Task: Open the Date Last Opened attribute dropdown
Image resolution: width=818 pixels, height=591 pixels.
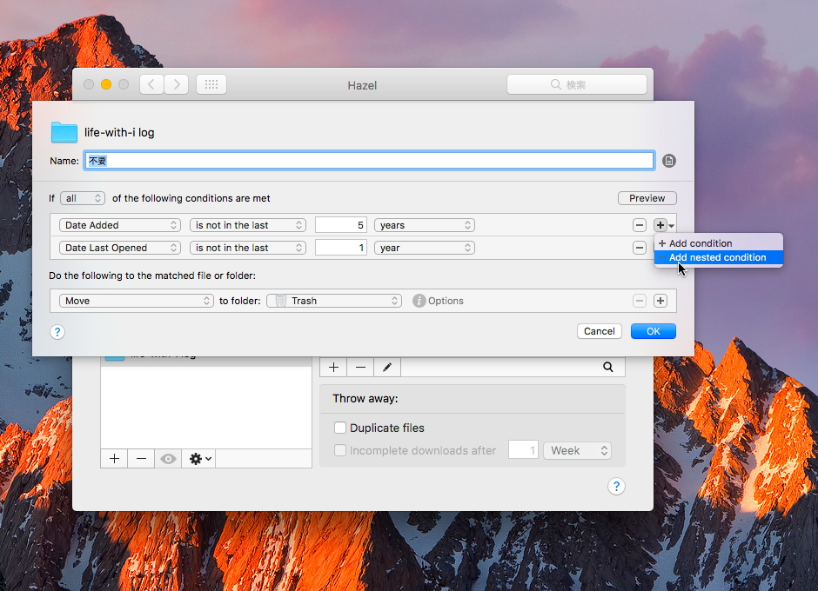Action: click(x=120, y=248)
